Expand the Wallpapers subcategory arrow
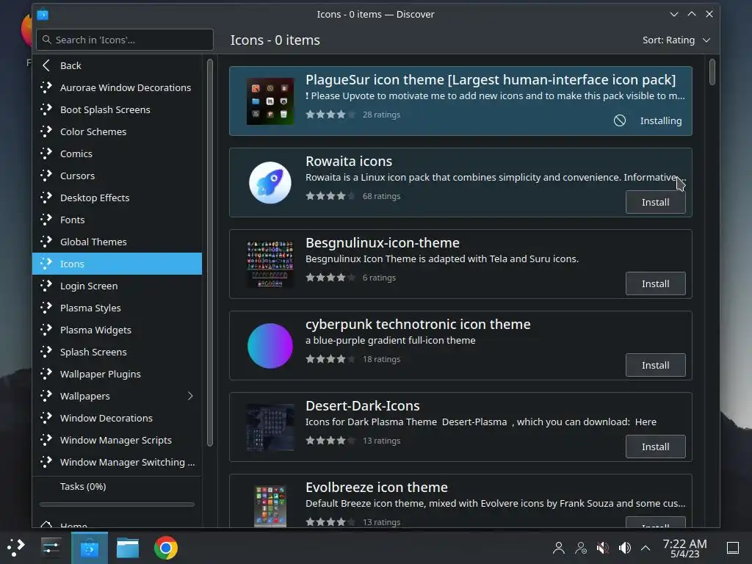Image resolution: width=752 pixels, height=564 pixels. [x=190, y=396]
